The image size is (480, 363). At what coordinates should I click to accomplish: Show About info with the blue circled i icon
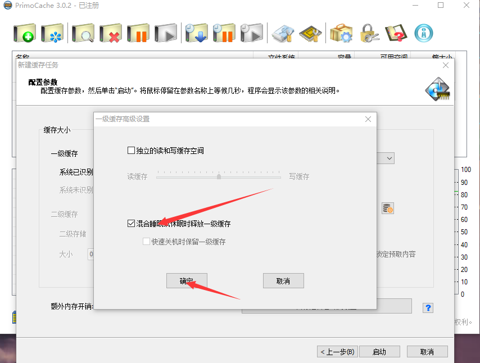click(x=424, y=33)
